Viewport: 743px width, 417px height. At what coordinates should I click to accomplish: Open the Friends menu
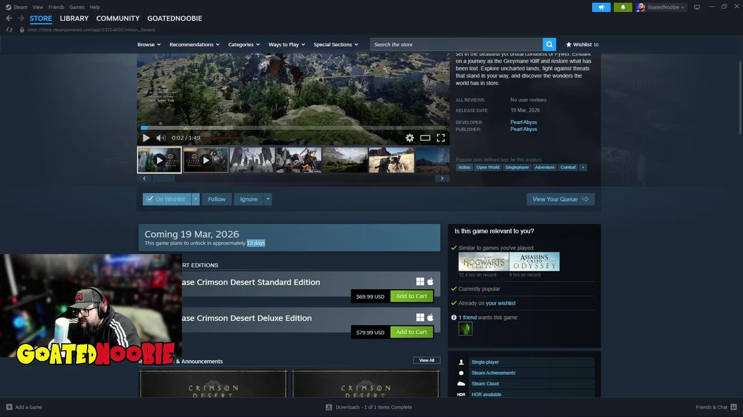[x=56, y=7]
